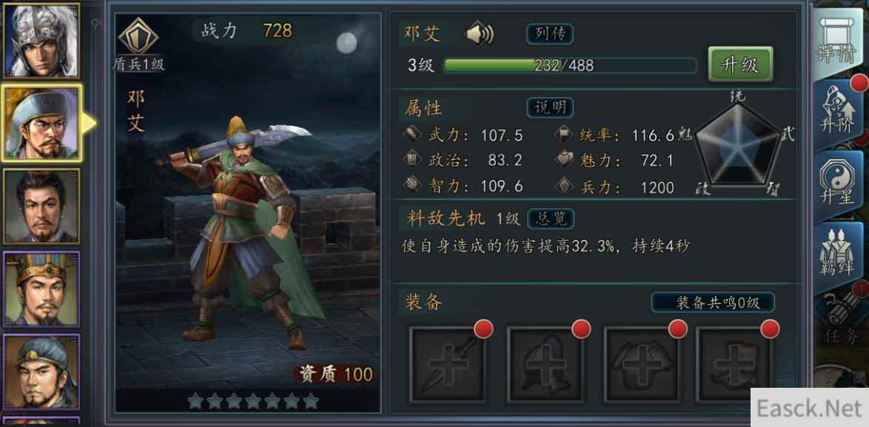Open the 总览 skill overview button
The image size is (869, 427).
pyautogui.click(x=550, y=219)
